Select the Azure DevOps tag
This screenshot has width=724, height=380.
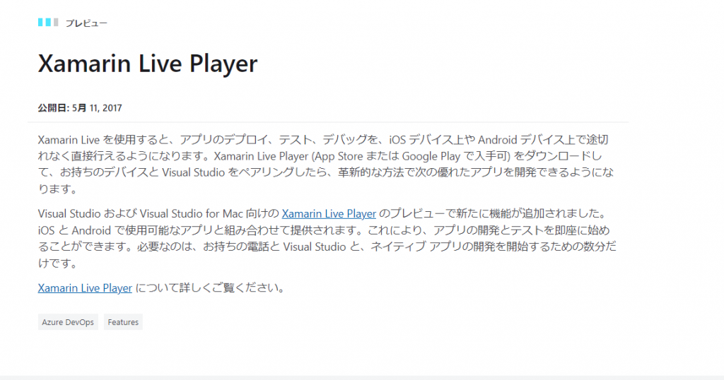(x=68, y=322)
